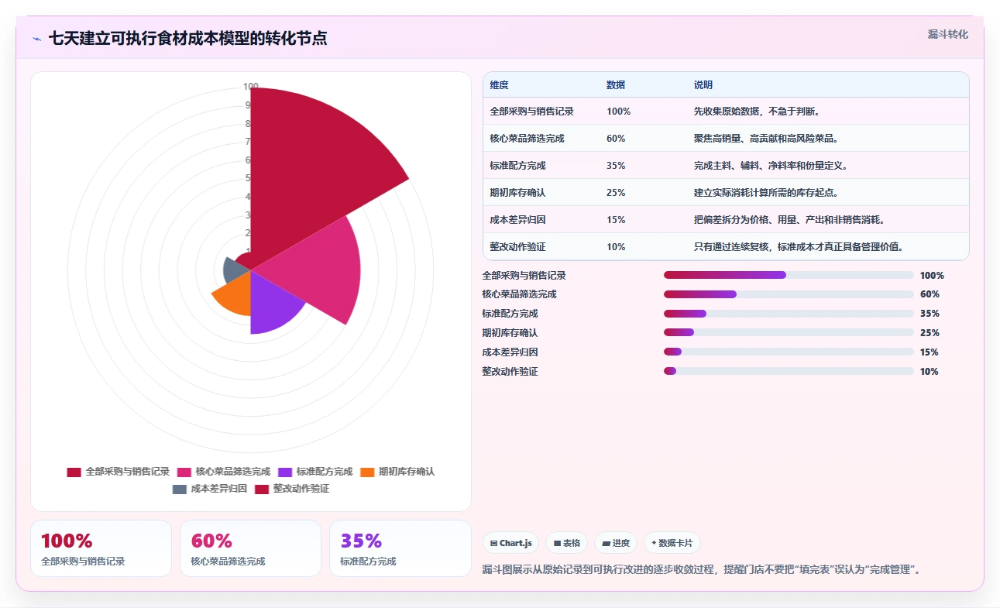Click the 25% label after the progress bar

pos(930,333)
